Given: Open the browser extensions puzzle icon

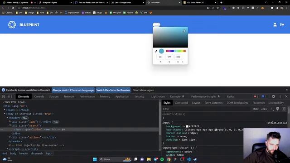Looking at the screenshot, I should (272, 8).
